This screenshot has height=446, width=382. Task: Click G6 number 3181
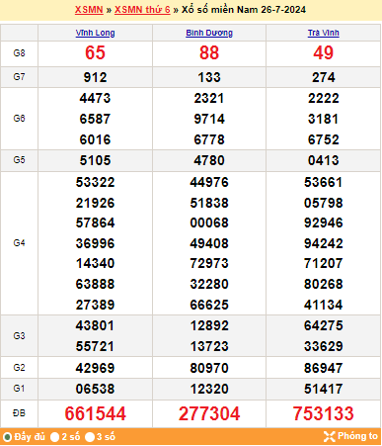point(324,119)
